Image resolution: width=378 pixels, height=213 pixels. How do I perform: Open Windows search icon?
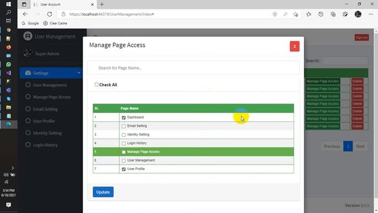click(x=8, y=12)
